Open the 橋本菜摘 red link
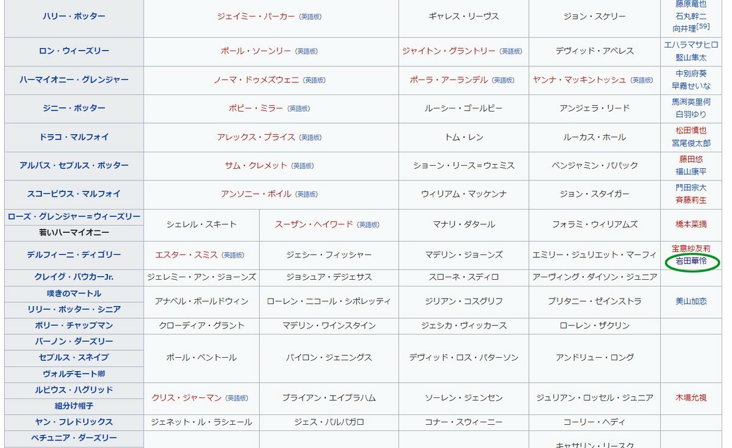732x448 pixels. (x=691, y=224)
